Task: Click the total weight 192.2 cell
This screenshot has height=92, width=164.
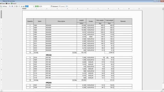Action: (x=109, y=87)
